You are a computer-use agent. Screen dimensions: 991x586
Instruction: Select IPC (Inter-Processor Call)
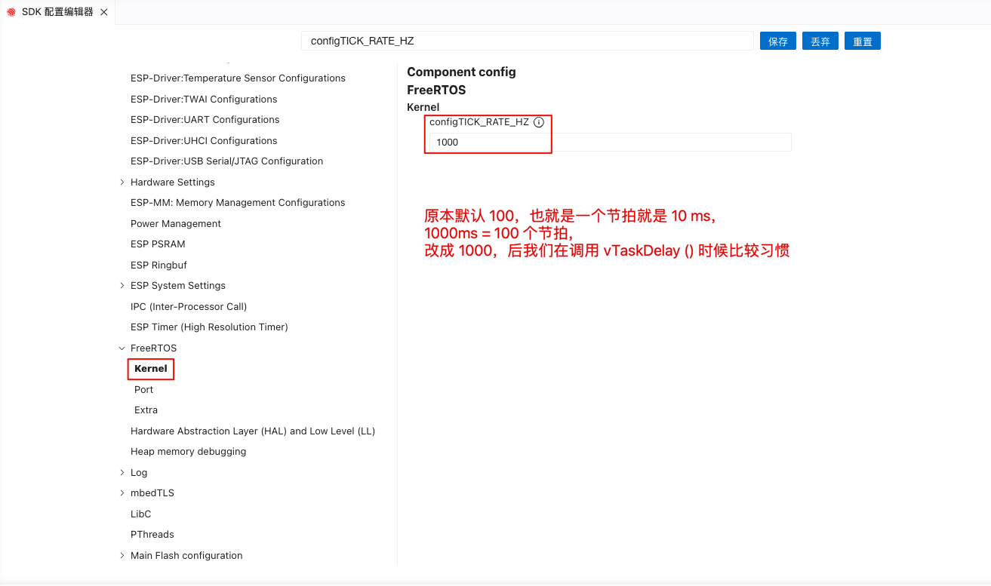tap(189, 306)
